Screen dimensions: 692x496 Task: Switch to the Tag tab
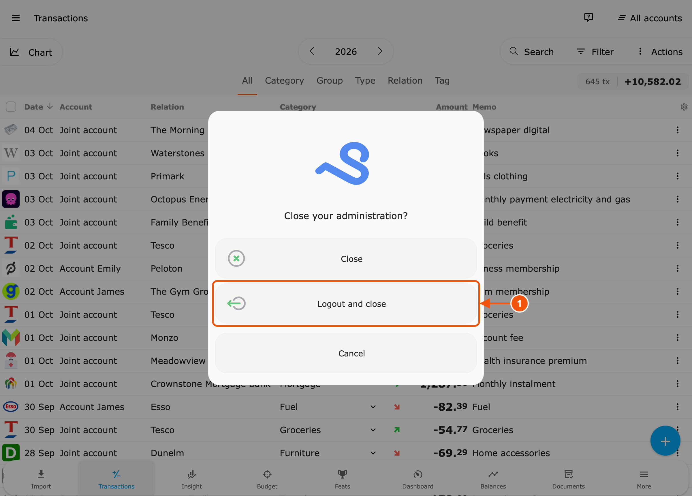tap(442, 80)
